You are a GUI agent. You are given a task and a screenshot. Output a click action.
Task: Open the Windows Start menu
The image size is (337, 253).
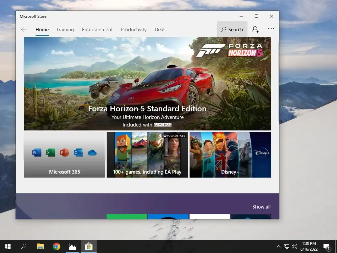tap(8, 246)
